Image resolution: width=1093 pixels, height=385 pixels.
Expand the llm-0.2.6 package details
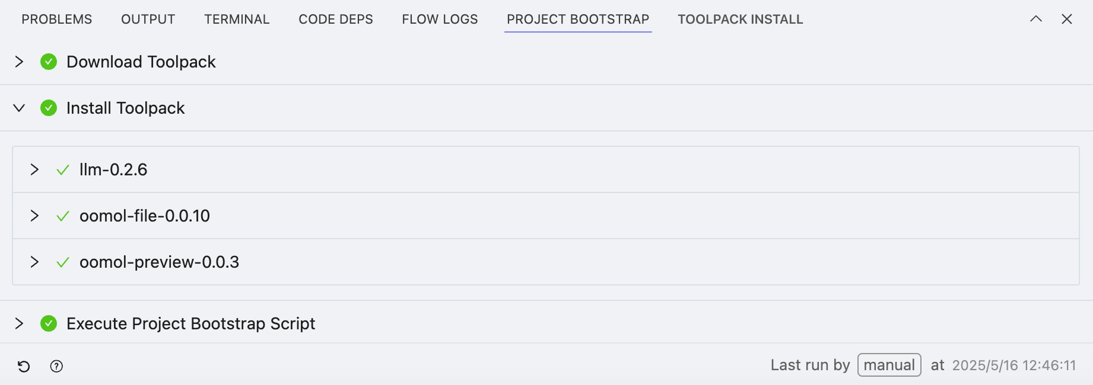pyautogui.click(x=34, y=169)
